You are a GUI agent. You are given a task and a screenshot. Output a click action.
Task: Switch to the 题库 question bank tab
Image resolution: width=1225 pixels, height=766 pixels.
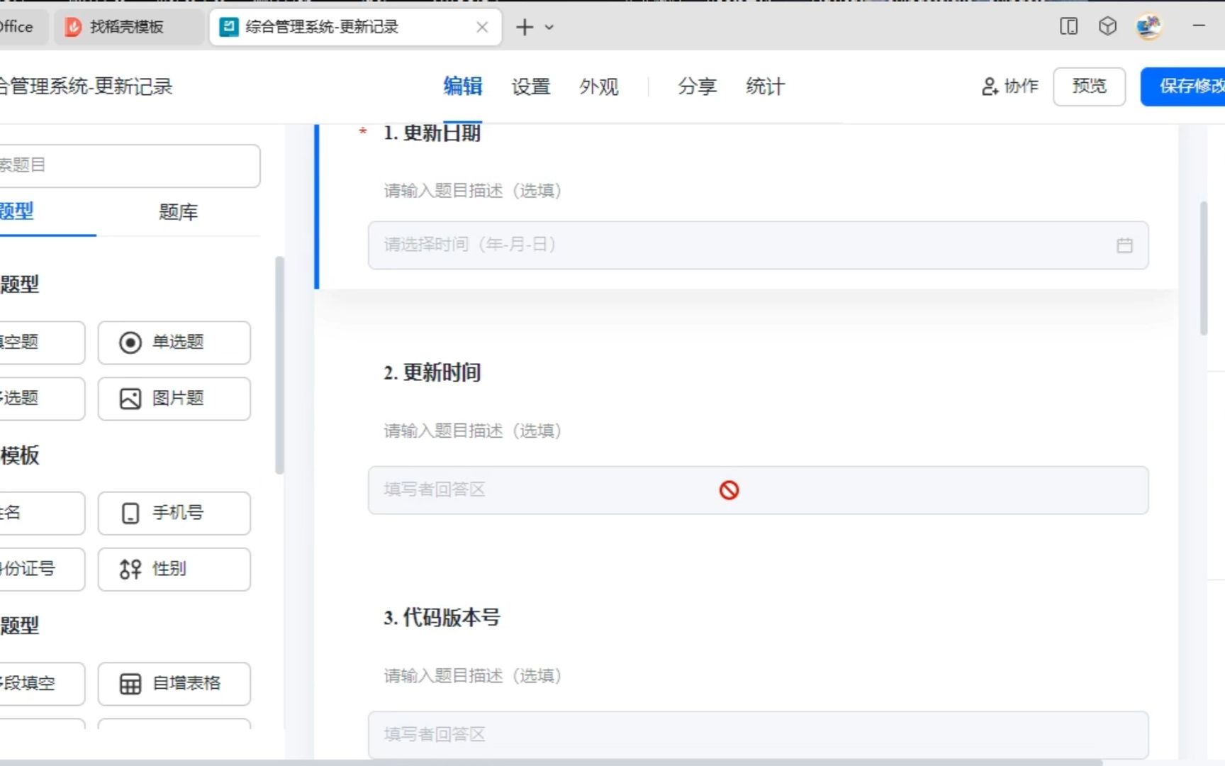click(x=178, y=212)
